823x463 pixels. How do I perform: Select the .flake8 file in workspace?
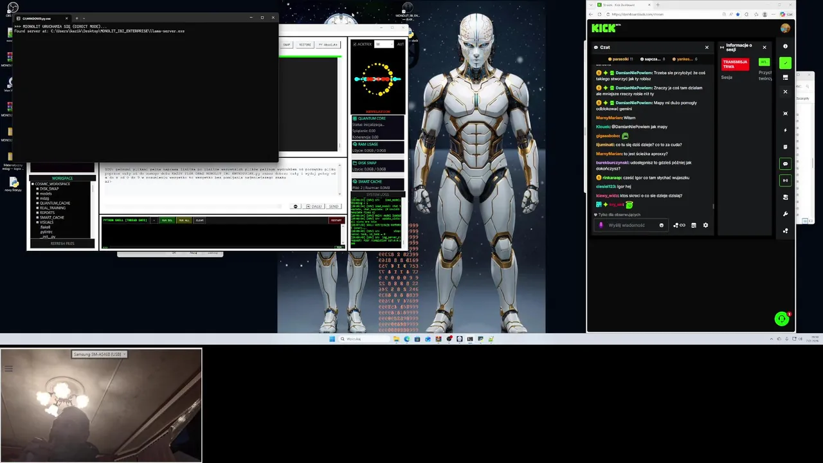point(45,227)
